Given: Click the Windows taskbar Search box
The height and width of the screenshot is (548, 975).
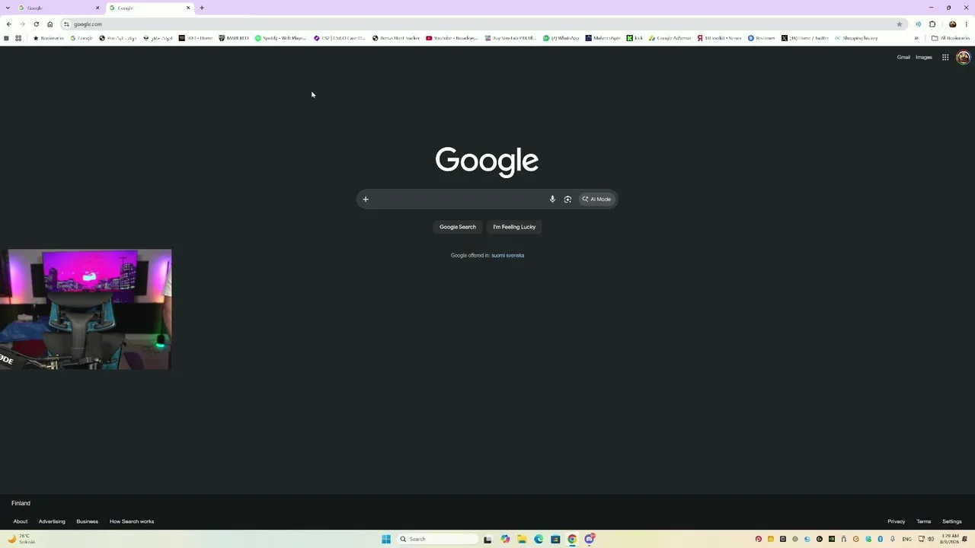Looking at the screenshot, I should [436, 539].
